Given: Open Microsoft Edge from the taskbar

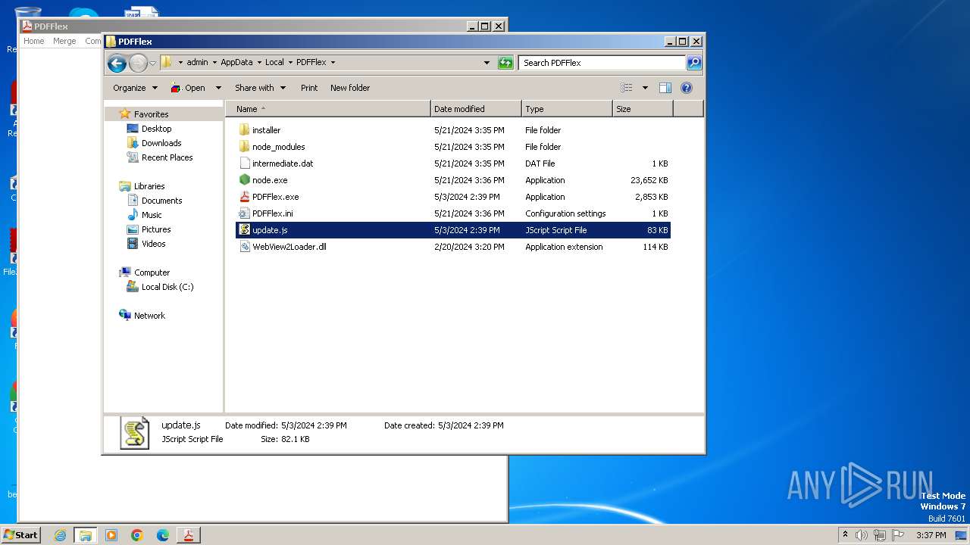Looking at the screenshot, I should 163,535.
